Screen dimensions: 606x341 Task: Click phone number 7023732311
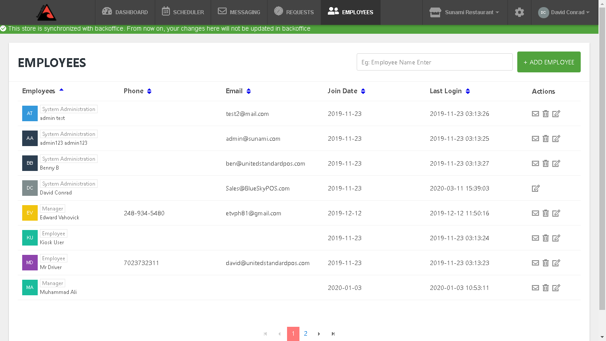142,263
